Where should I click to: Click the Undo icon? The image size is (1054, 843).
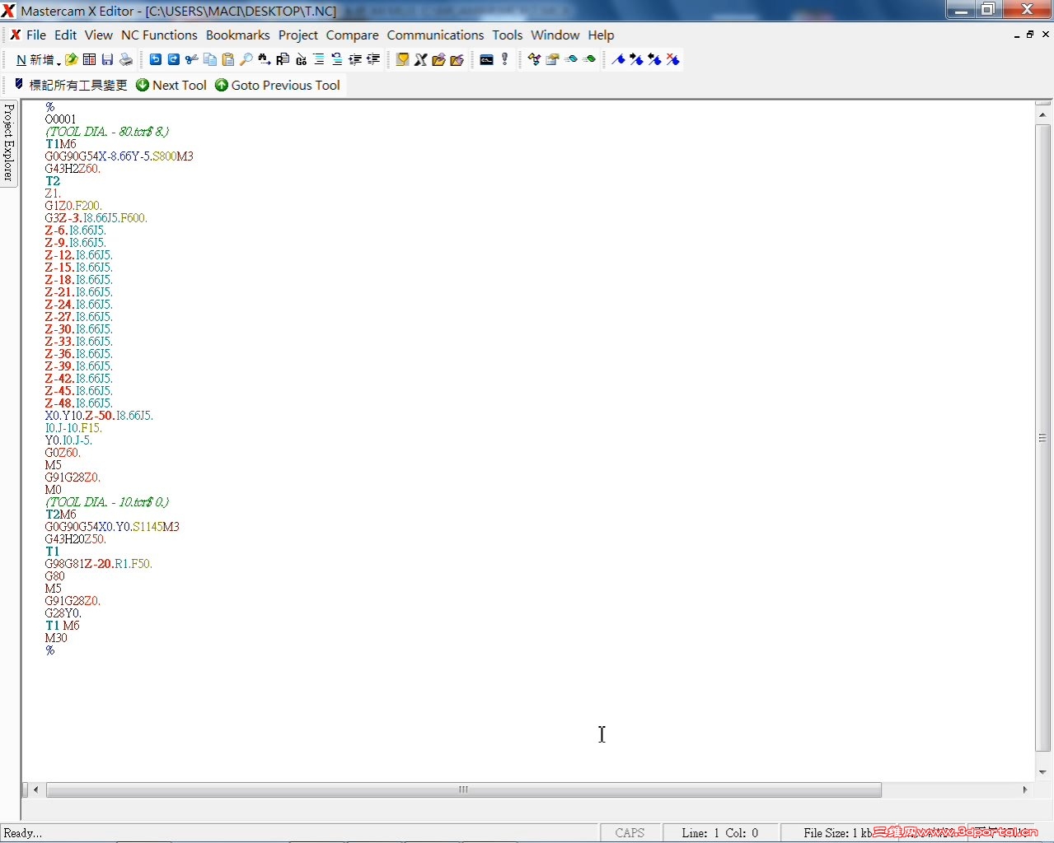click(x=155, y=59)
